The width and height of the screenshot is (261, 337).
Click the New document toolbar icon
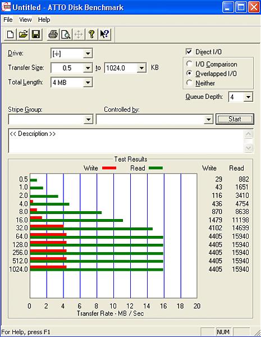click(10, 34)
